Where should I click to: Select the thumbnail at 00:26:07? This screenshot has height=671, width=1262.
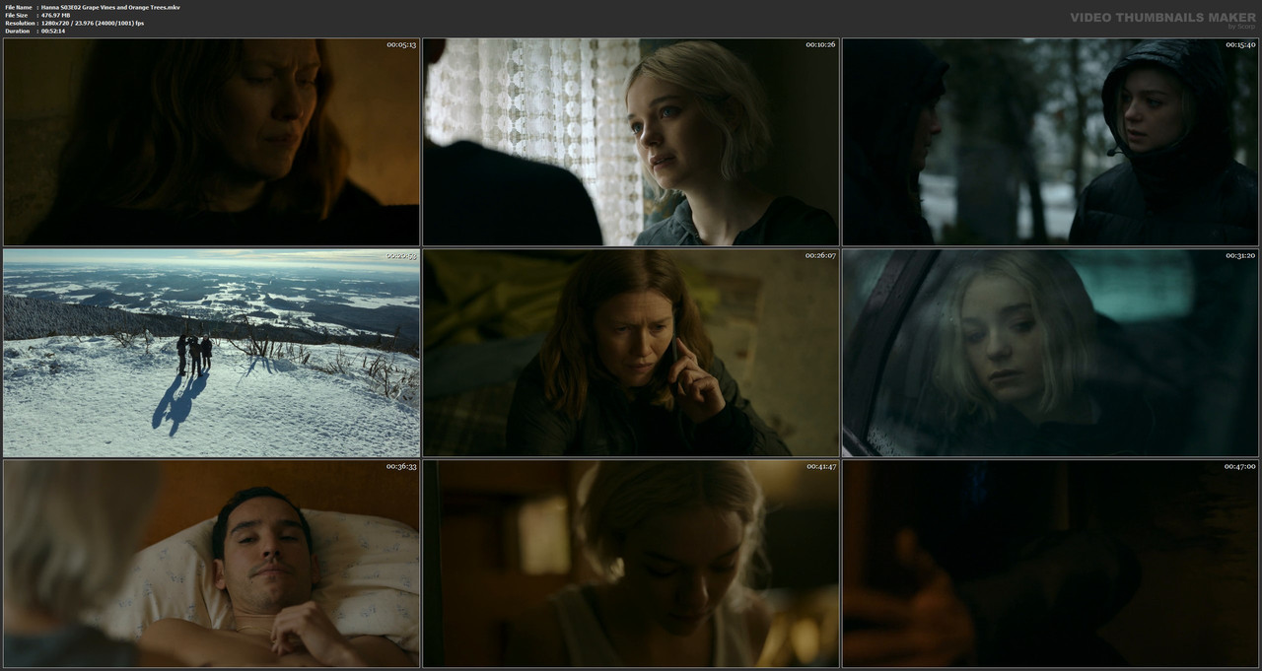(x=631, y=353)
